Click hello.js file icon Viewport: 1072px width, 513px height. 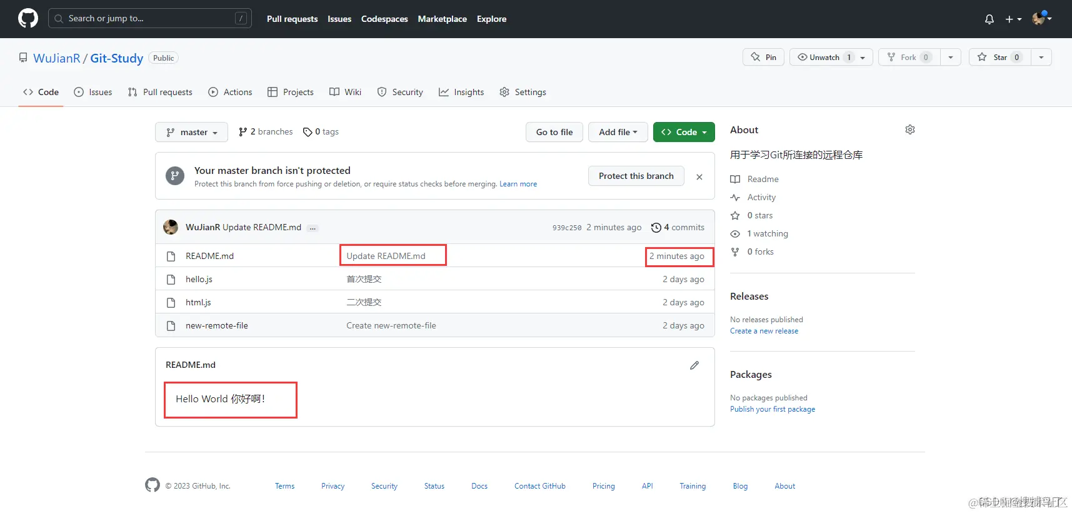pos(171,280)
